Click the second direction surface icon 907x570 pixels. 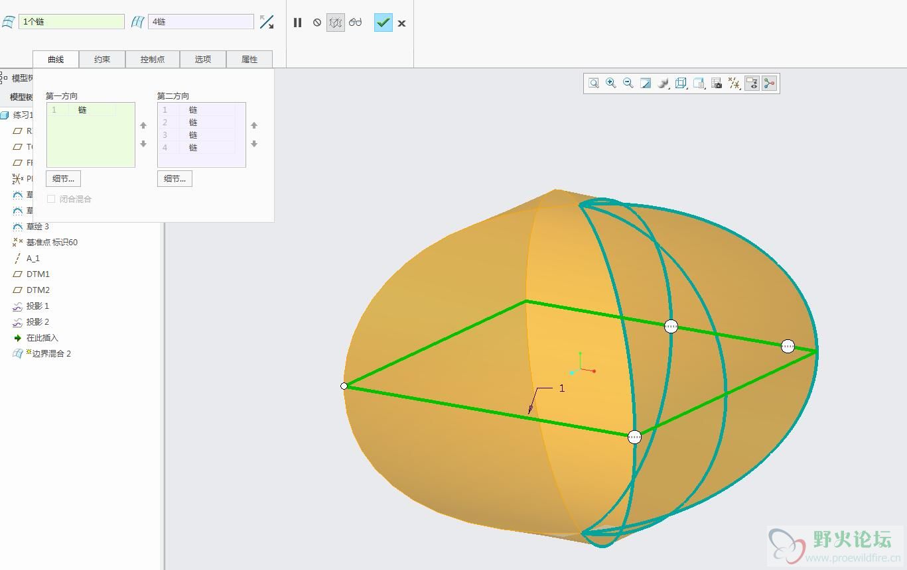tap(137, 22)
